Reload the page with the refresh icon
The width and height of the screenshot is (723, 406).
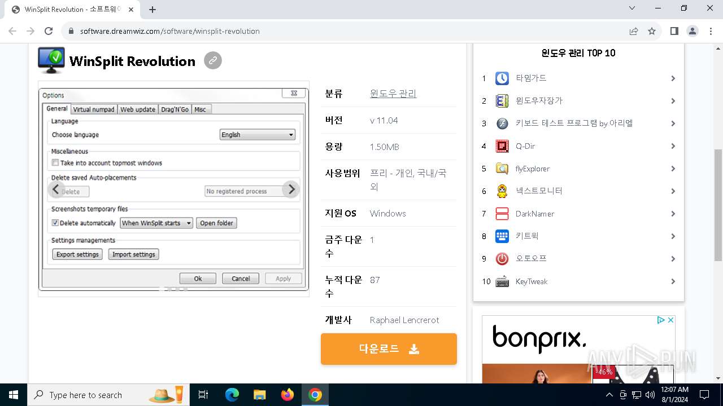(x=49, y=31)
